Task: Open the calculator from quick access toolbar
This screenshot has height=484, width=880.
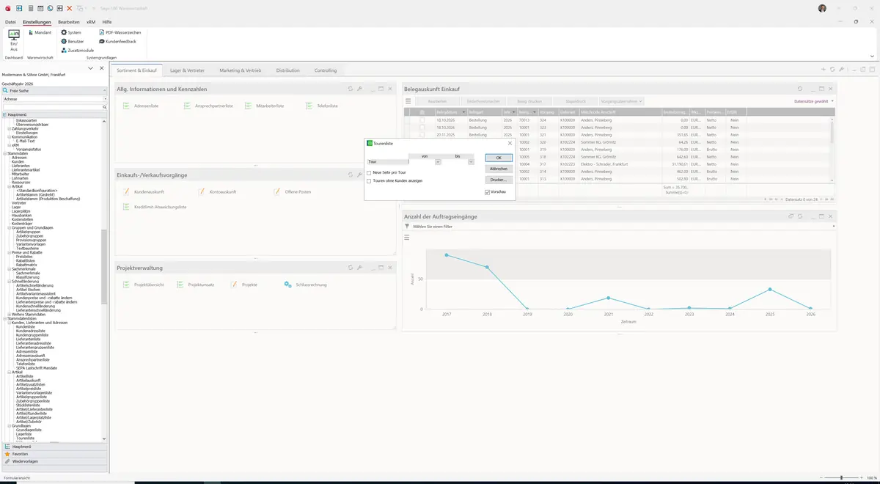Action: [29, 8]
